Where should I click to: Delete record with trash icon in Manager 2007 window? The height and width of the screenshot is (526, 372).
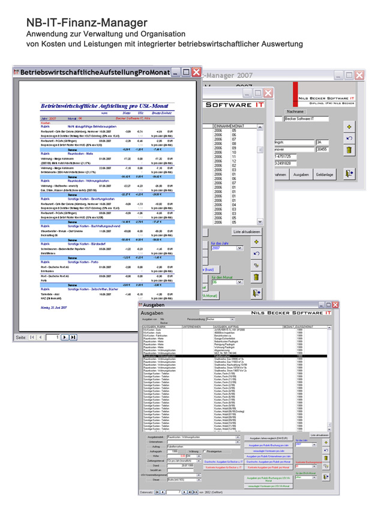(x=349, y=150)
